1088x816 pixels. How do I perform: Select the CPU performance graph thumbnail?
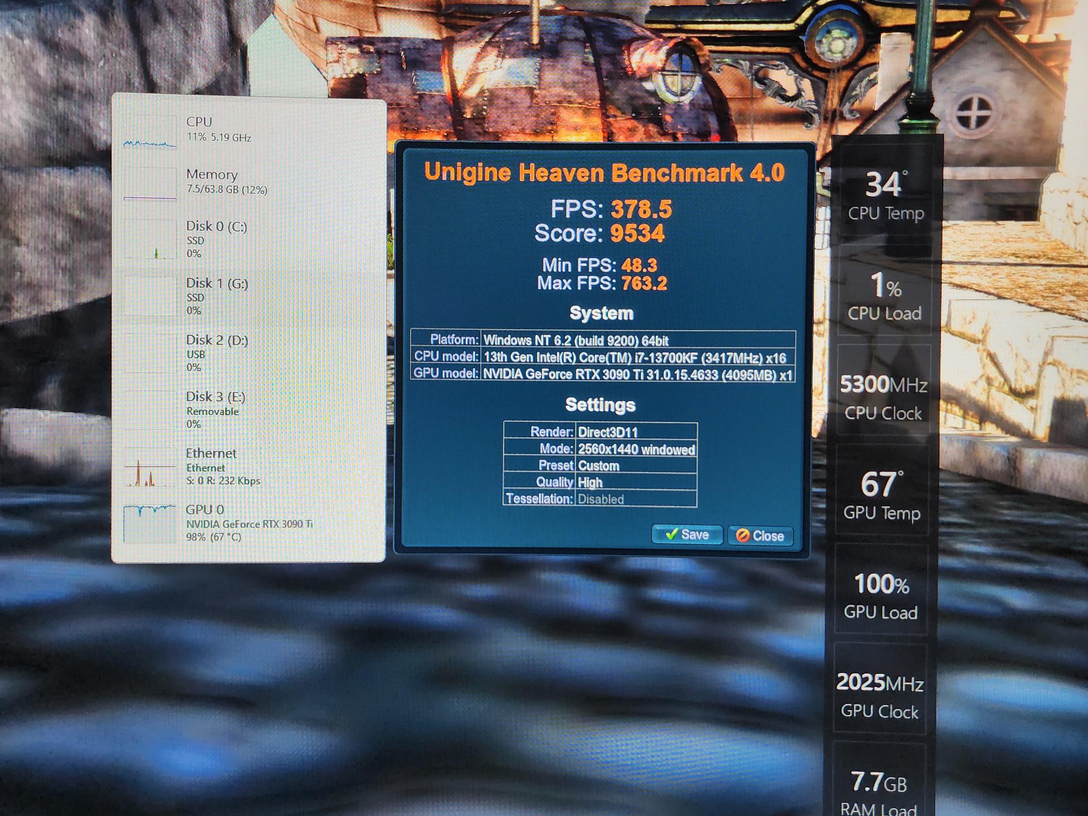[150, 133]
